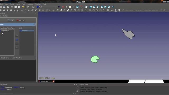
Task: Open the draw style dropdown arrow
Action: pyautogui.click(x=83, y=7)
